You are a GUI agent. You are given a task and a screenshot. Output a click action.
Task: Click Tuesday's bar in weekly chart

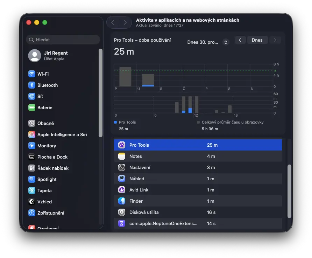148,81
